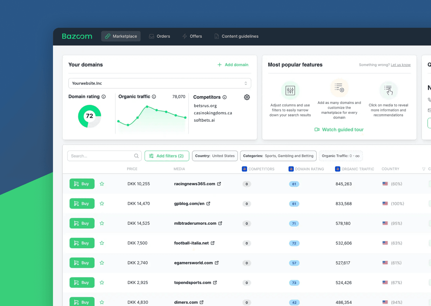431x306 pixels.
Task: Click the add many domains feature icon
Action: pos(339,88)
